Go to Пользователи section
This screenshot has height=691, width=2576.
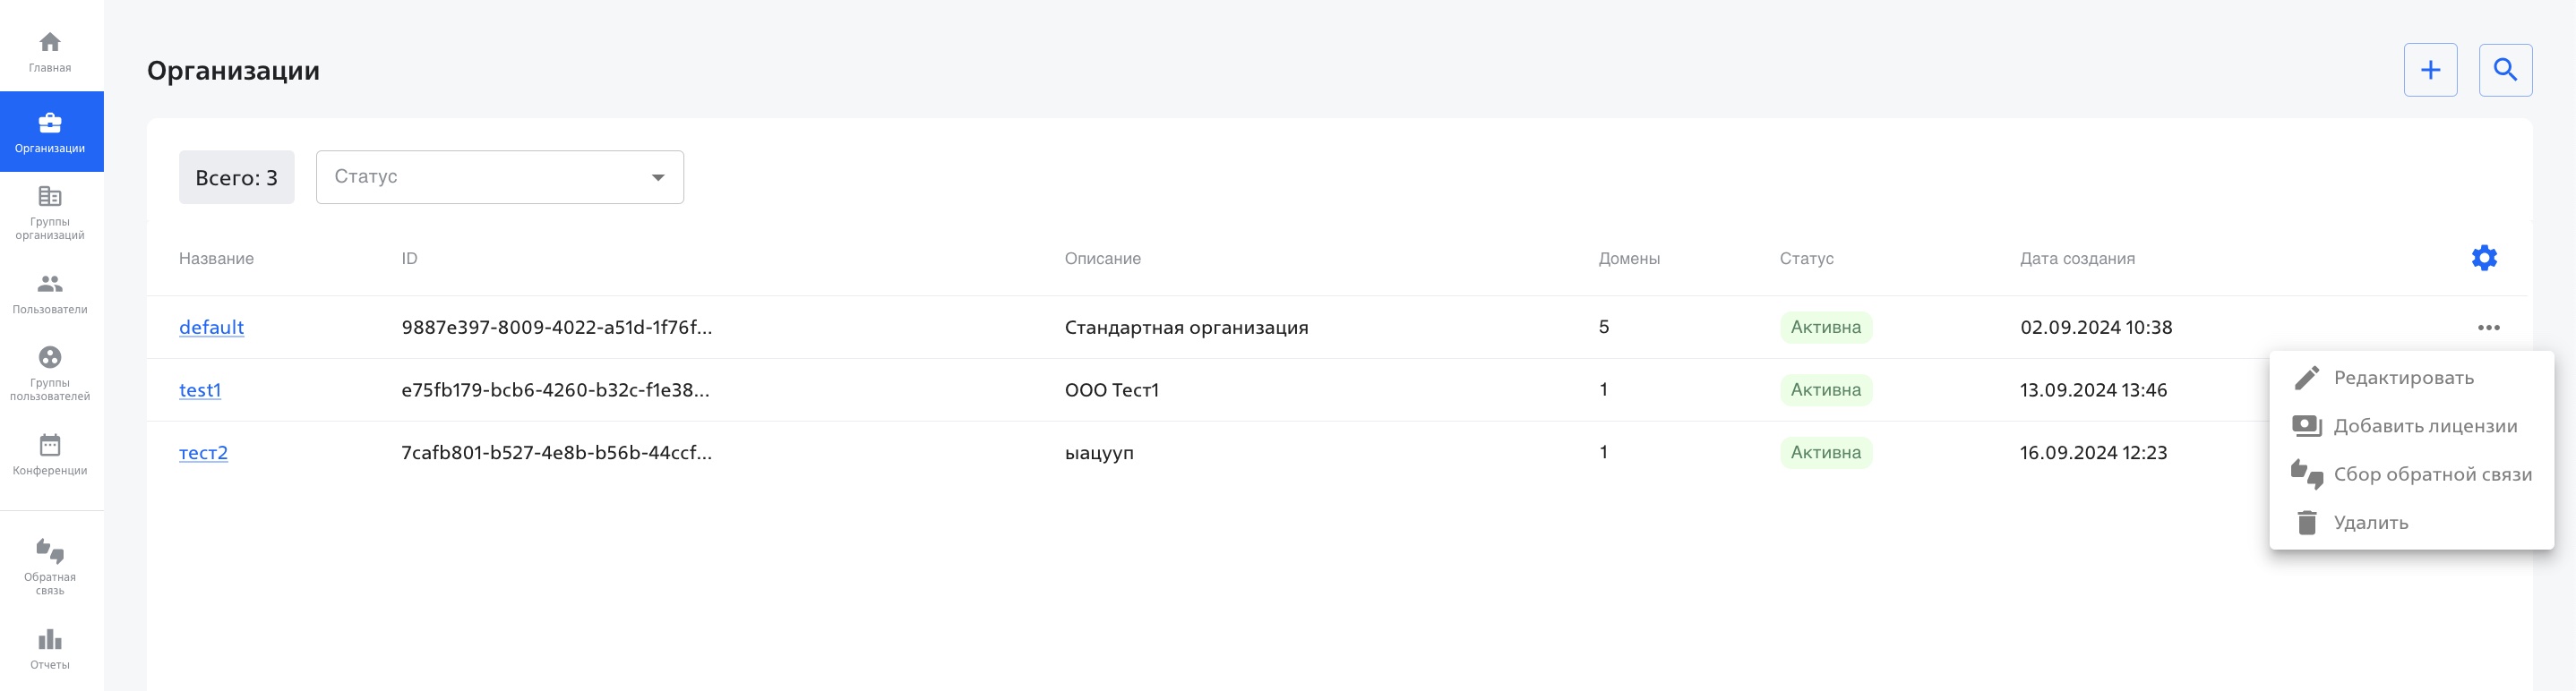click(50, 294)
